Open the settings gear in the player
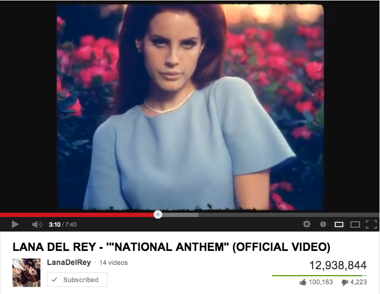The image size is (380, 294). pos(307,224)
